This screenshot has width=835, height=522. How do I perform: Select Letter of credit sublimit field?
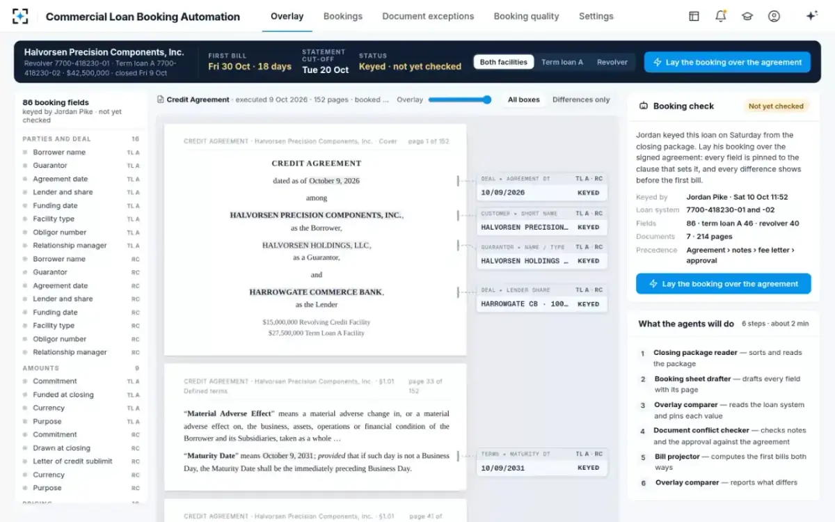81,461
